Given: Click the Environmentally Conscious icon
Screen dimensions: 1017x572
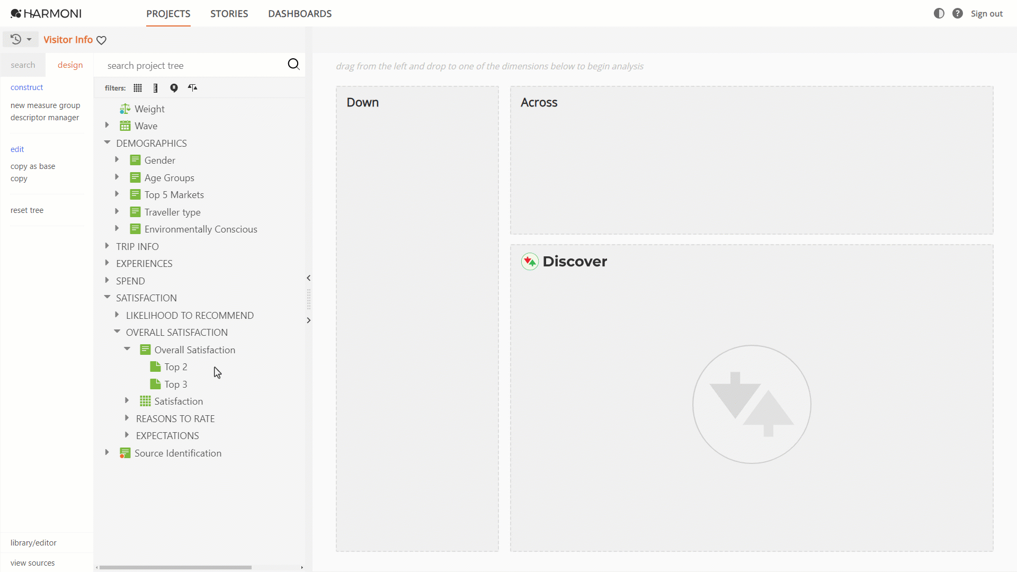Looking at the screenshot, I should click(x=135, y=229).
